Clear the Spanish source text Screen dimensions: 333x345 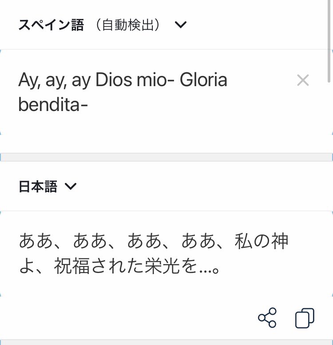(302, 80)
